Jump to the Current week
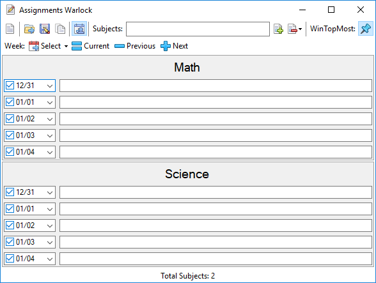The width and height of the screenshot is (376, 283). coord(90,46)
